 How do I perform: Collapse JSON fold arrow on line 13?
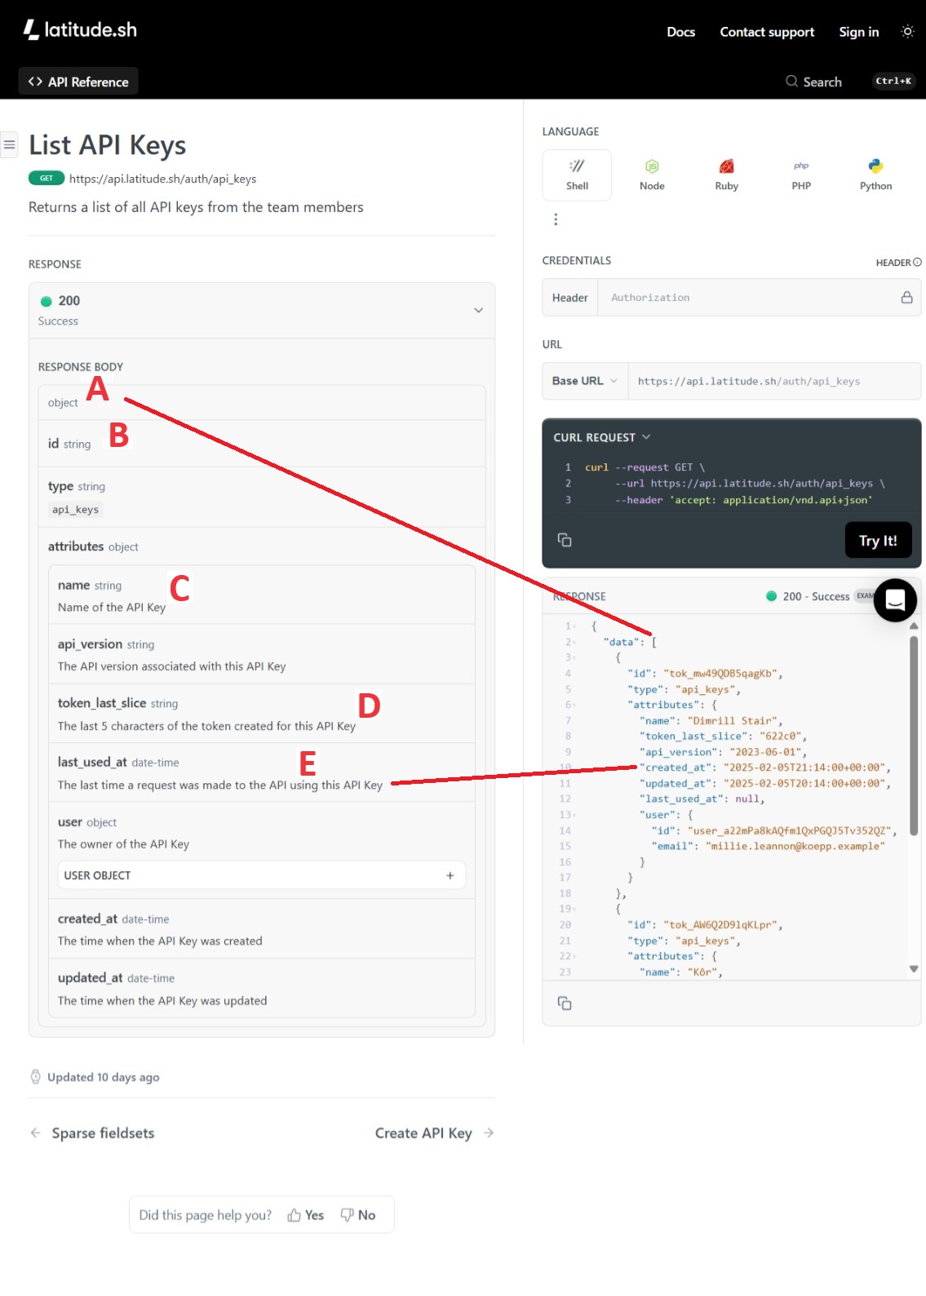tap(574, 815)
